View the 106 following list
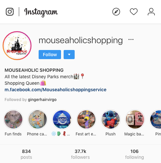Screen dimensions: 161x163 134,154
